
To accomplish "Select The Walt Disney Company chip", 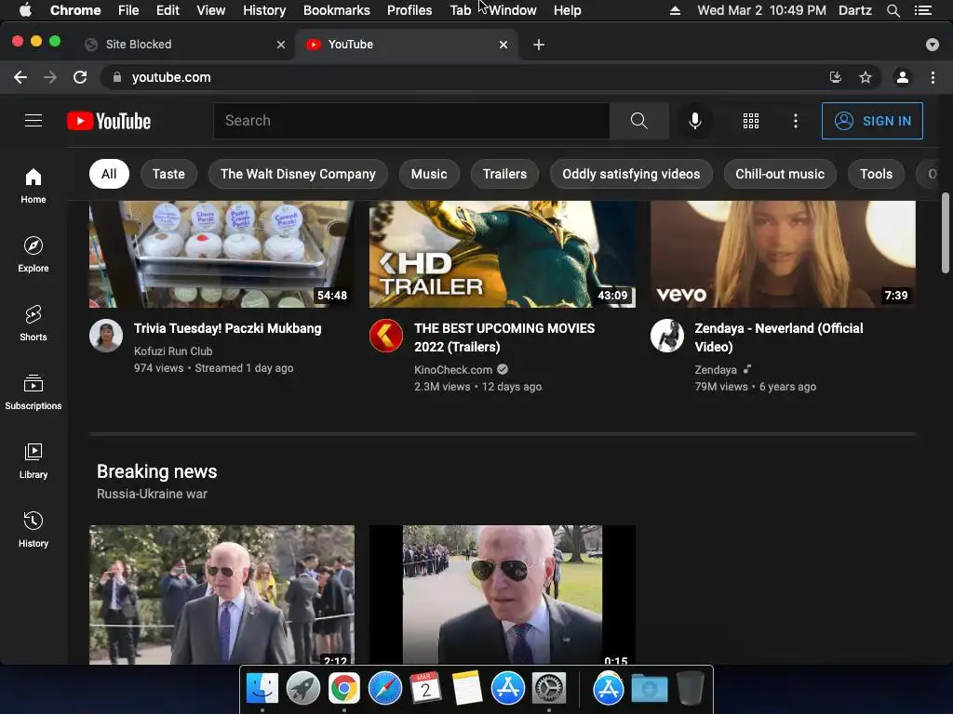I will pos(298,174).
